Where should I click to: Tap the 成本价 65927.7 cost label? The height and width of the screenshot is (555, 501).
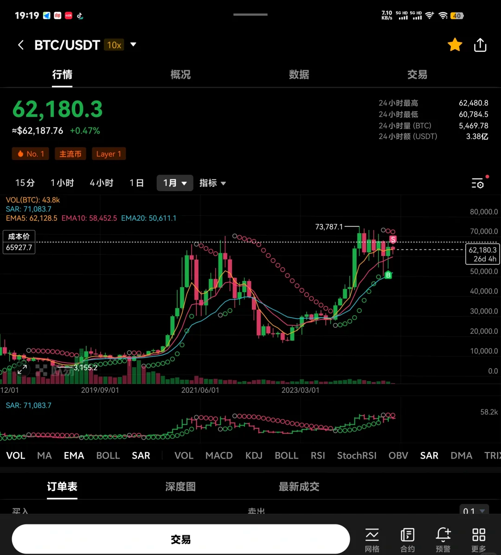19,242
